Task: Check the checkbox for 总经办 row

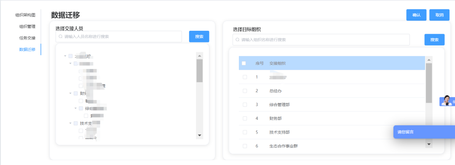Action: 245,91
